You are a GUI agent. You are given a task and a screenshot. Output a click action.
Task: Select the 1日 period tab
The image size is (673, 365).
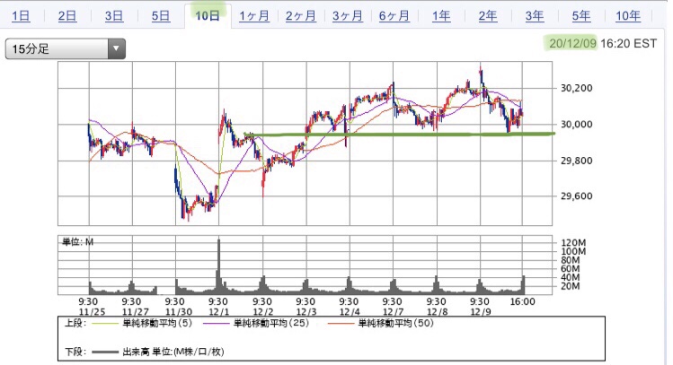(21, 16)
